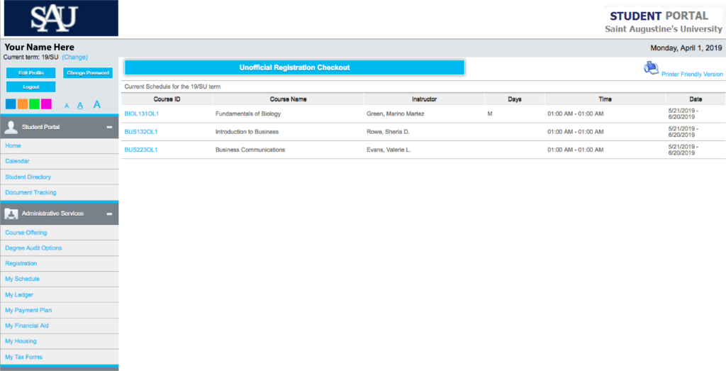This screenshot has height=371, width=726.
Task: Collapse the Student Portal section
Action: point(109,127)
